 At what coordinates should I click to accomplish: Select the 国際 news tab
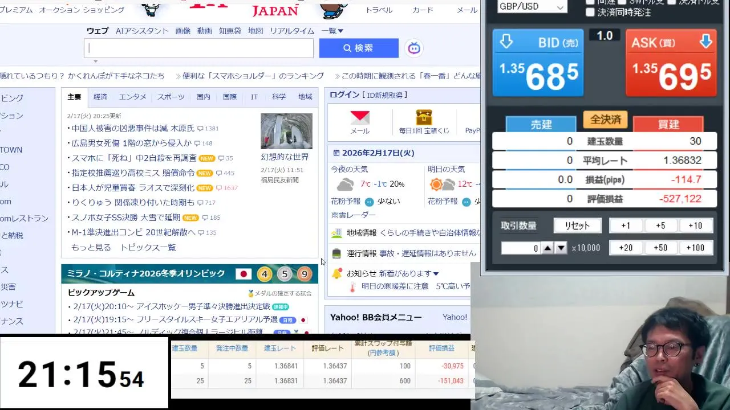coord(230,97)
